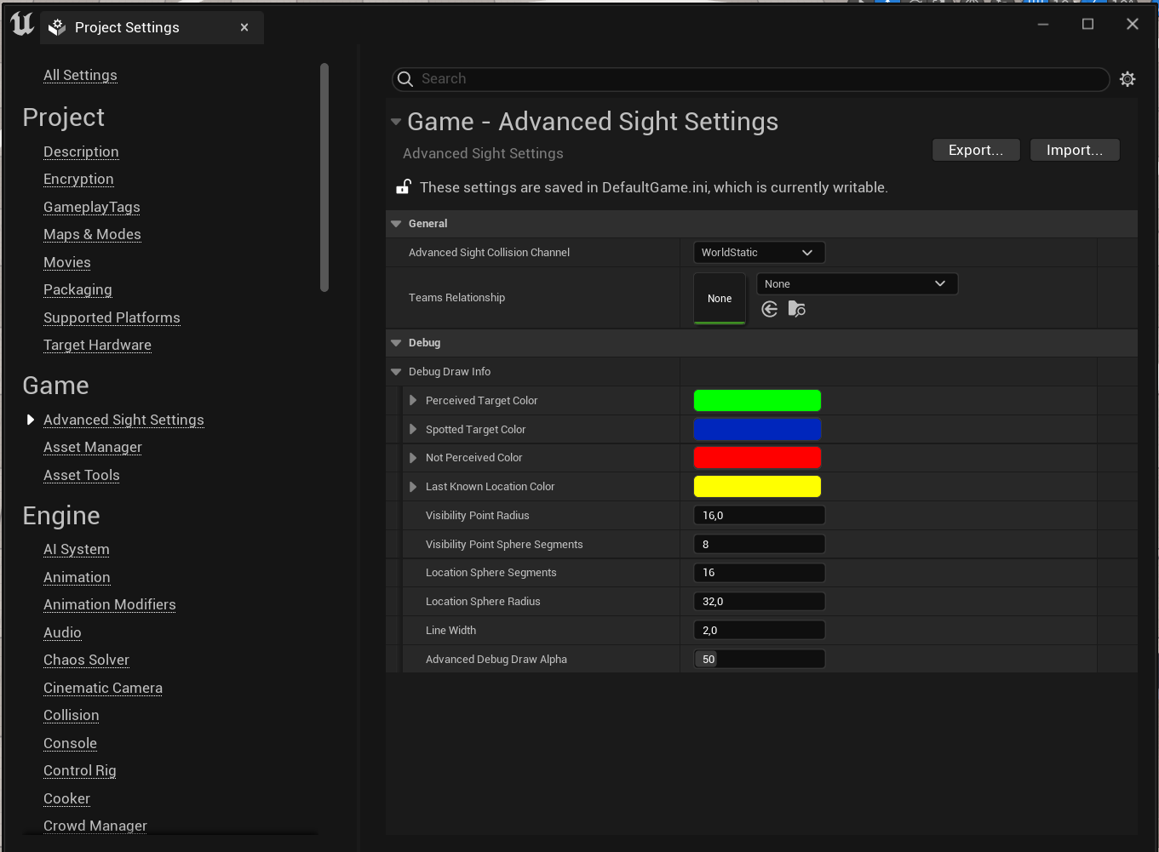
Task: Click the Project Settings tab label
Action: tap(127, 27)
